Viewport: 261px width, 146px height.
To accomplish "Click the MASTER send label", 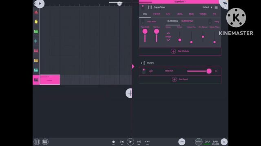I will (169, 71).
